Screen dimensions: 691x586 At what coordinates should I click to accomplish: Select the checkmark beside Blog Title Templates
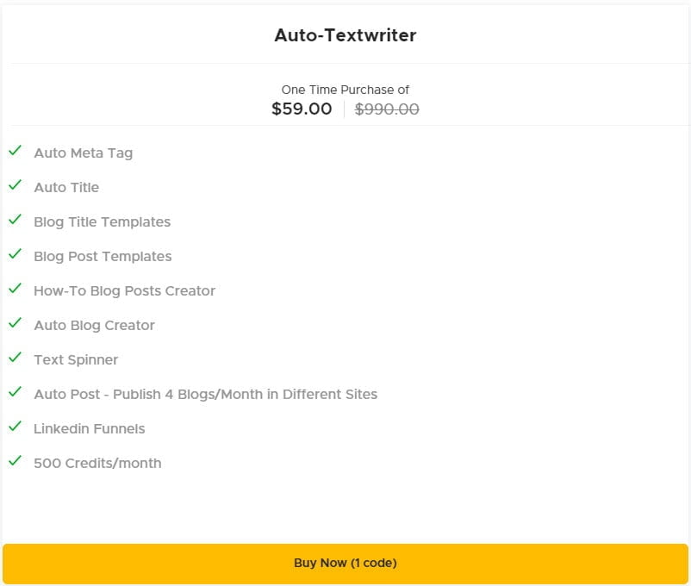tap(15, 219)
